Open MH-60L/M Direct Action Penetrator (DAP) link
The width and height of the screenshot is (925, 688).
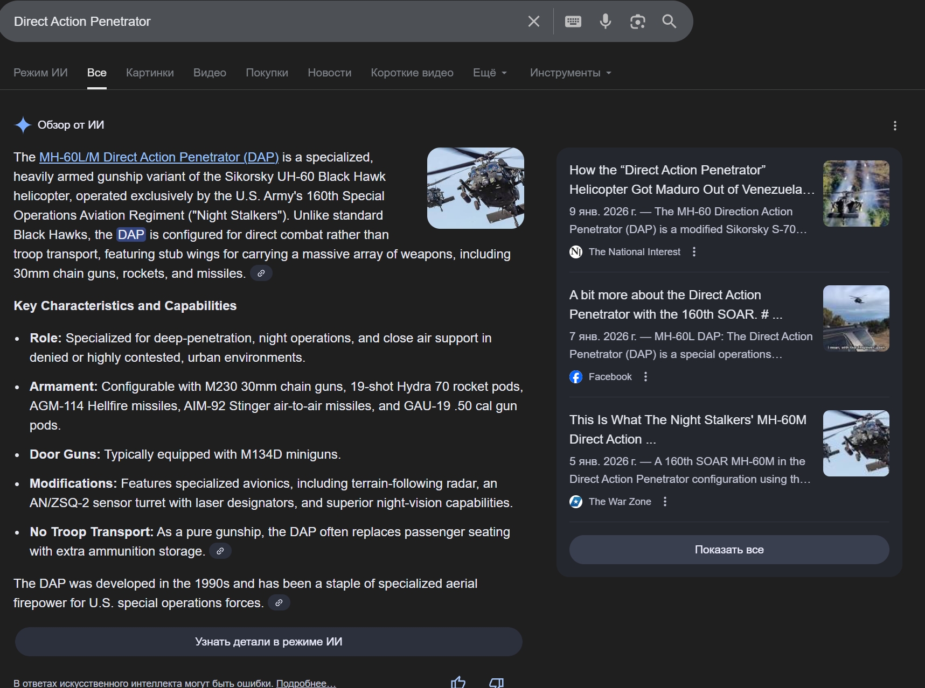tap(159, 157)
